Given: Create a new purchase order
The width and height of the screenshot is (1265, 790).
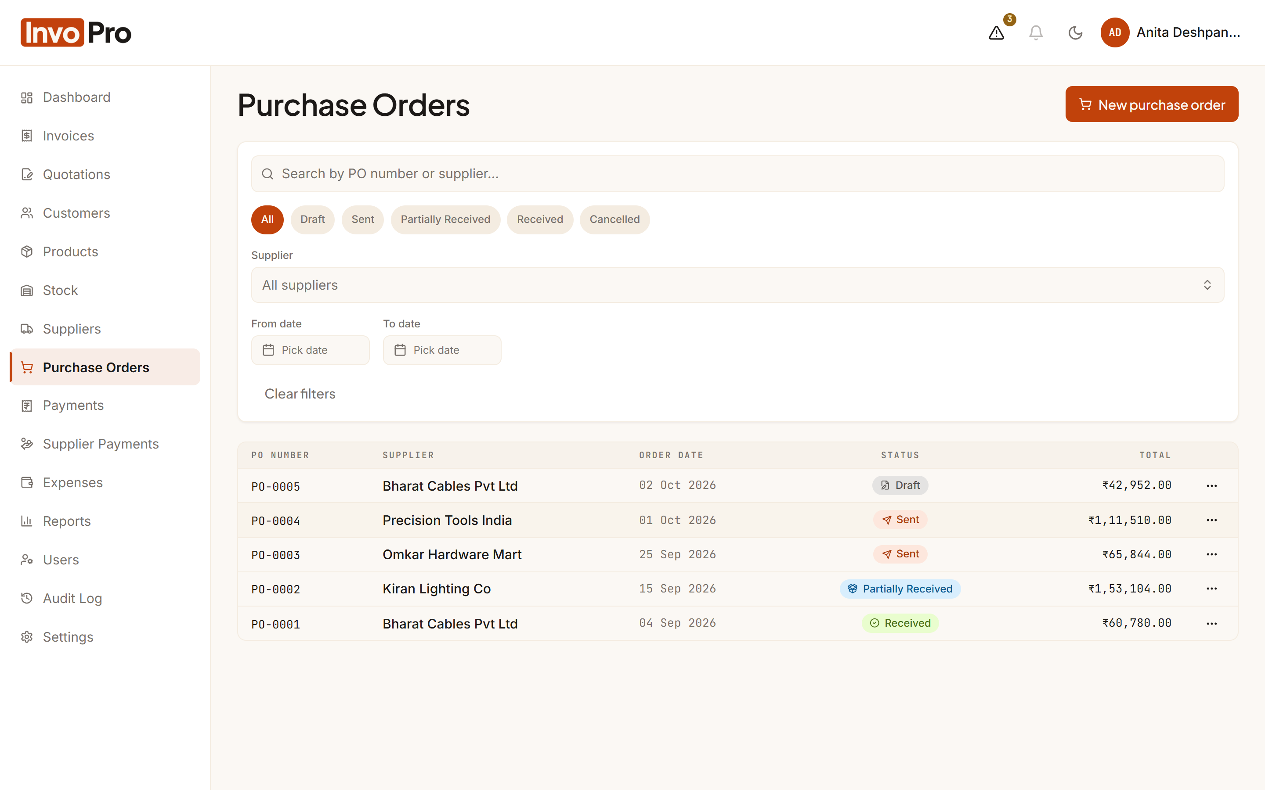Looking at the screenshot, I should click(x=1152, y=104).
